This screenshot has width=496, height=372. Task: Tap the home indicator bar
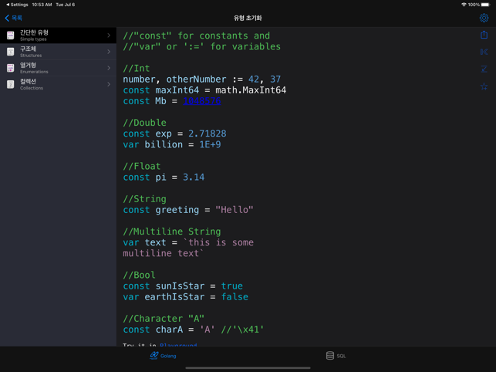click(x=248, y=368)
